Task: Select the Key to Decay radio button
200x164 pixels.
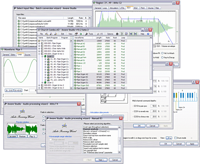Action: click(162, 57)
